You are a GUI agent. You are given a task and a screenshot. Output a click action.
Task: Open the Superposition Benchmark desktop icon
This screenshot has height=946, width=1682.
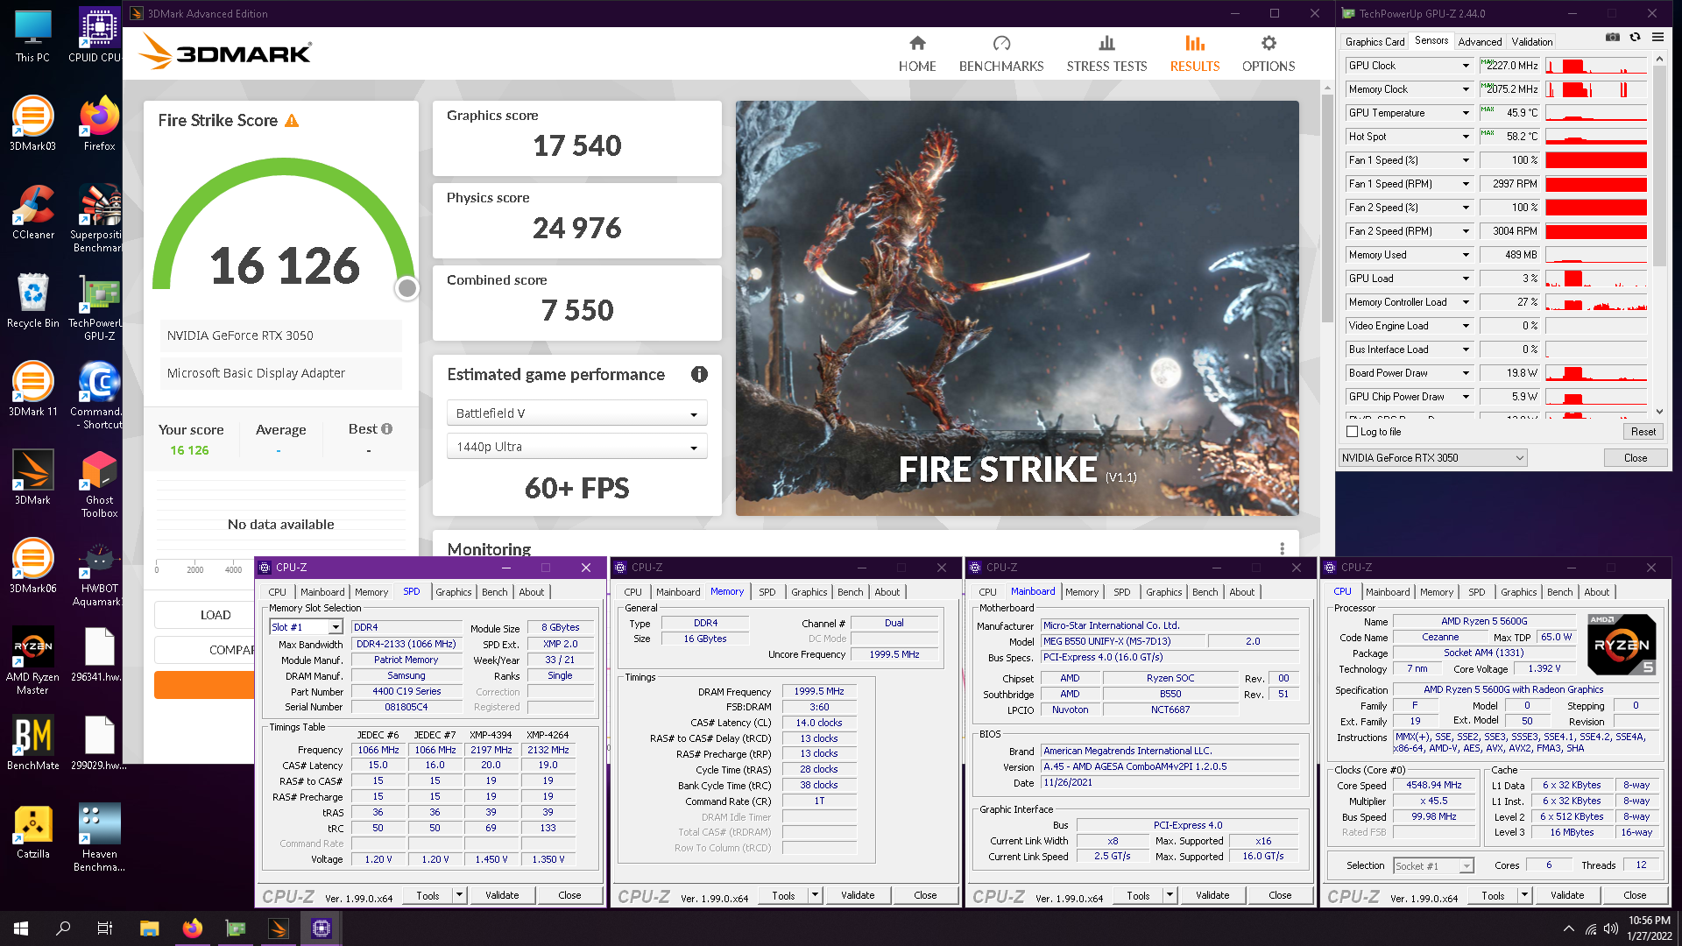[98, 219]
